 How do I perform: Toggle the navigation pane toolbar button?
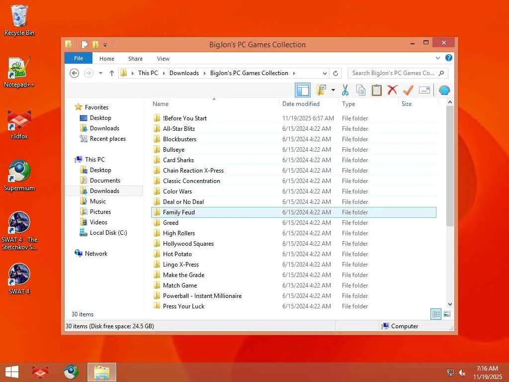tap(303, 90)
